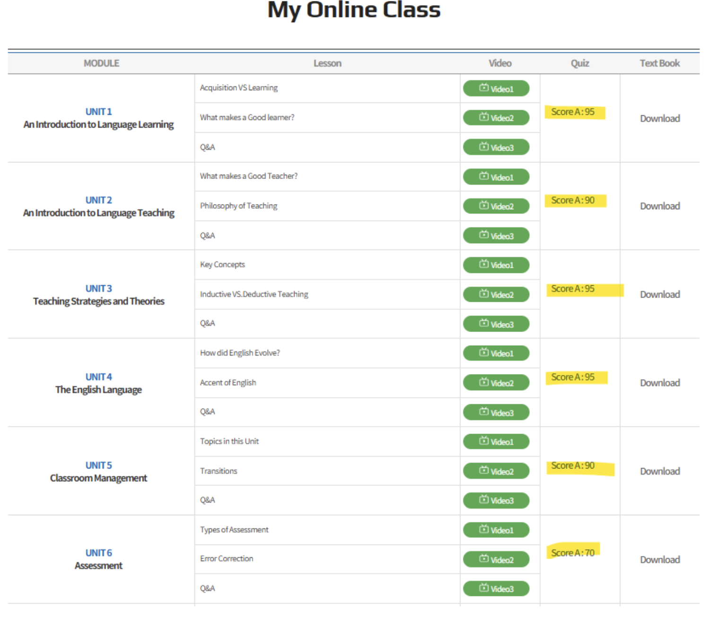Viewport: 710px width, 630px height.
Task: View Unit 1 quiz Score A: 95
Action: click(x=573, y=112)
